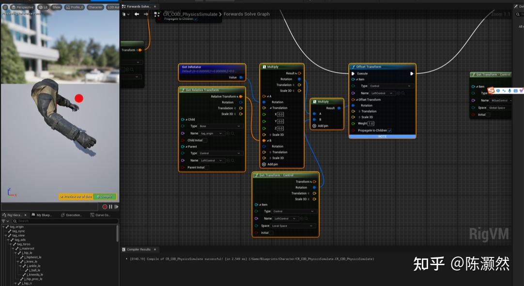The image size is (524, 286).
Task: Switch to the My Blueprint tab
Action: (x=42, y=215)
